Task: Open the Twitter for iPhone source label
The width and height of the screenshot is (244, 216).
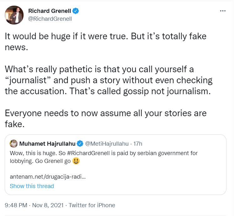Action: 92,205
